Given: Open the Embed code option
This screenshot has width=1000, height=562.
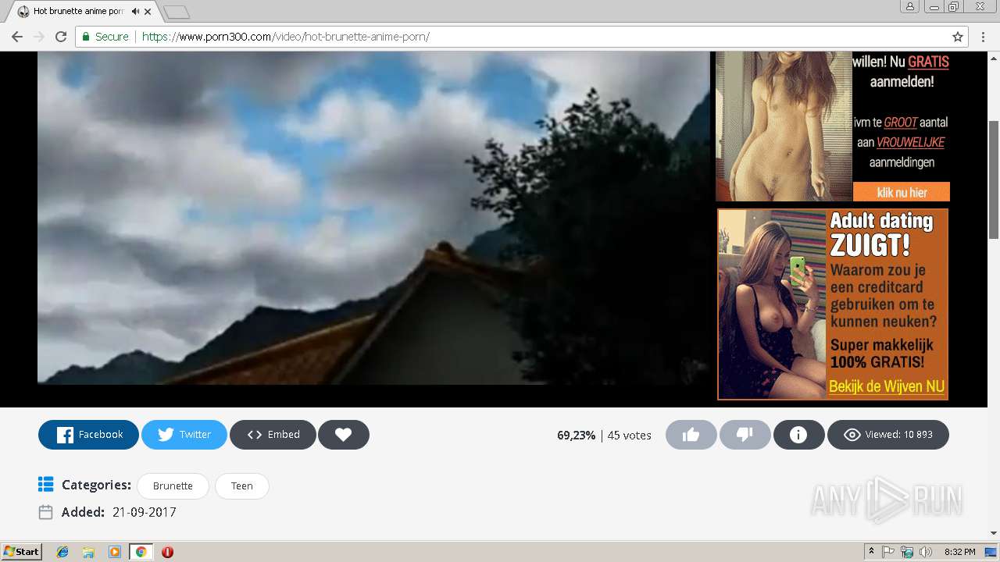Looking at the screenshot, I should click(273, 435).
